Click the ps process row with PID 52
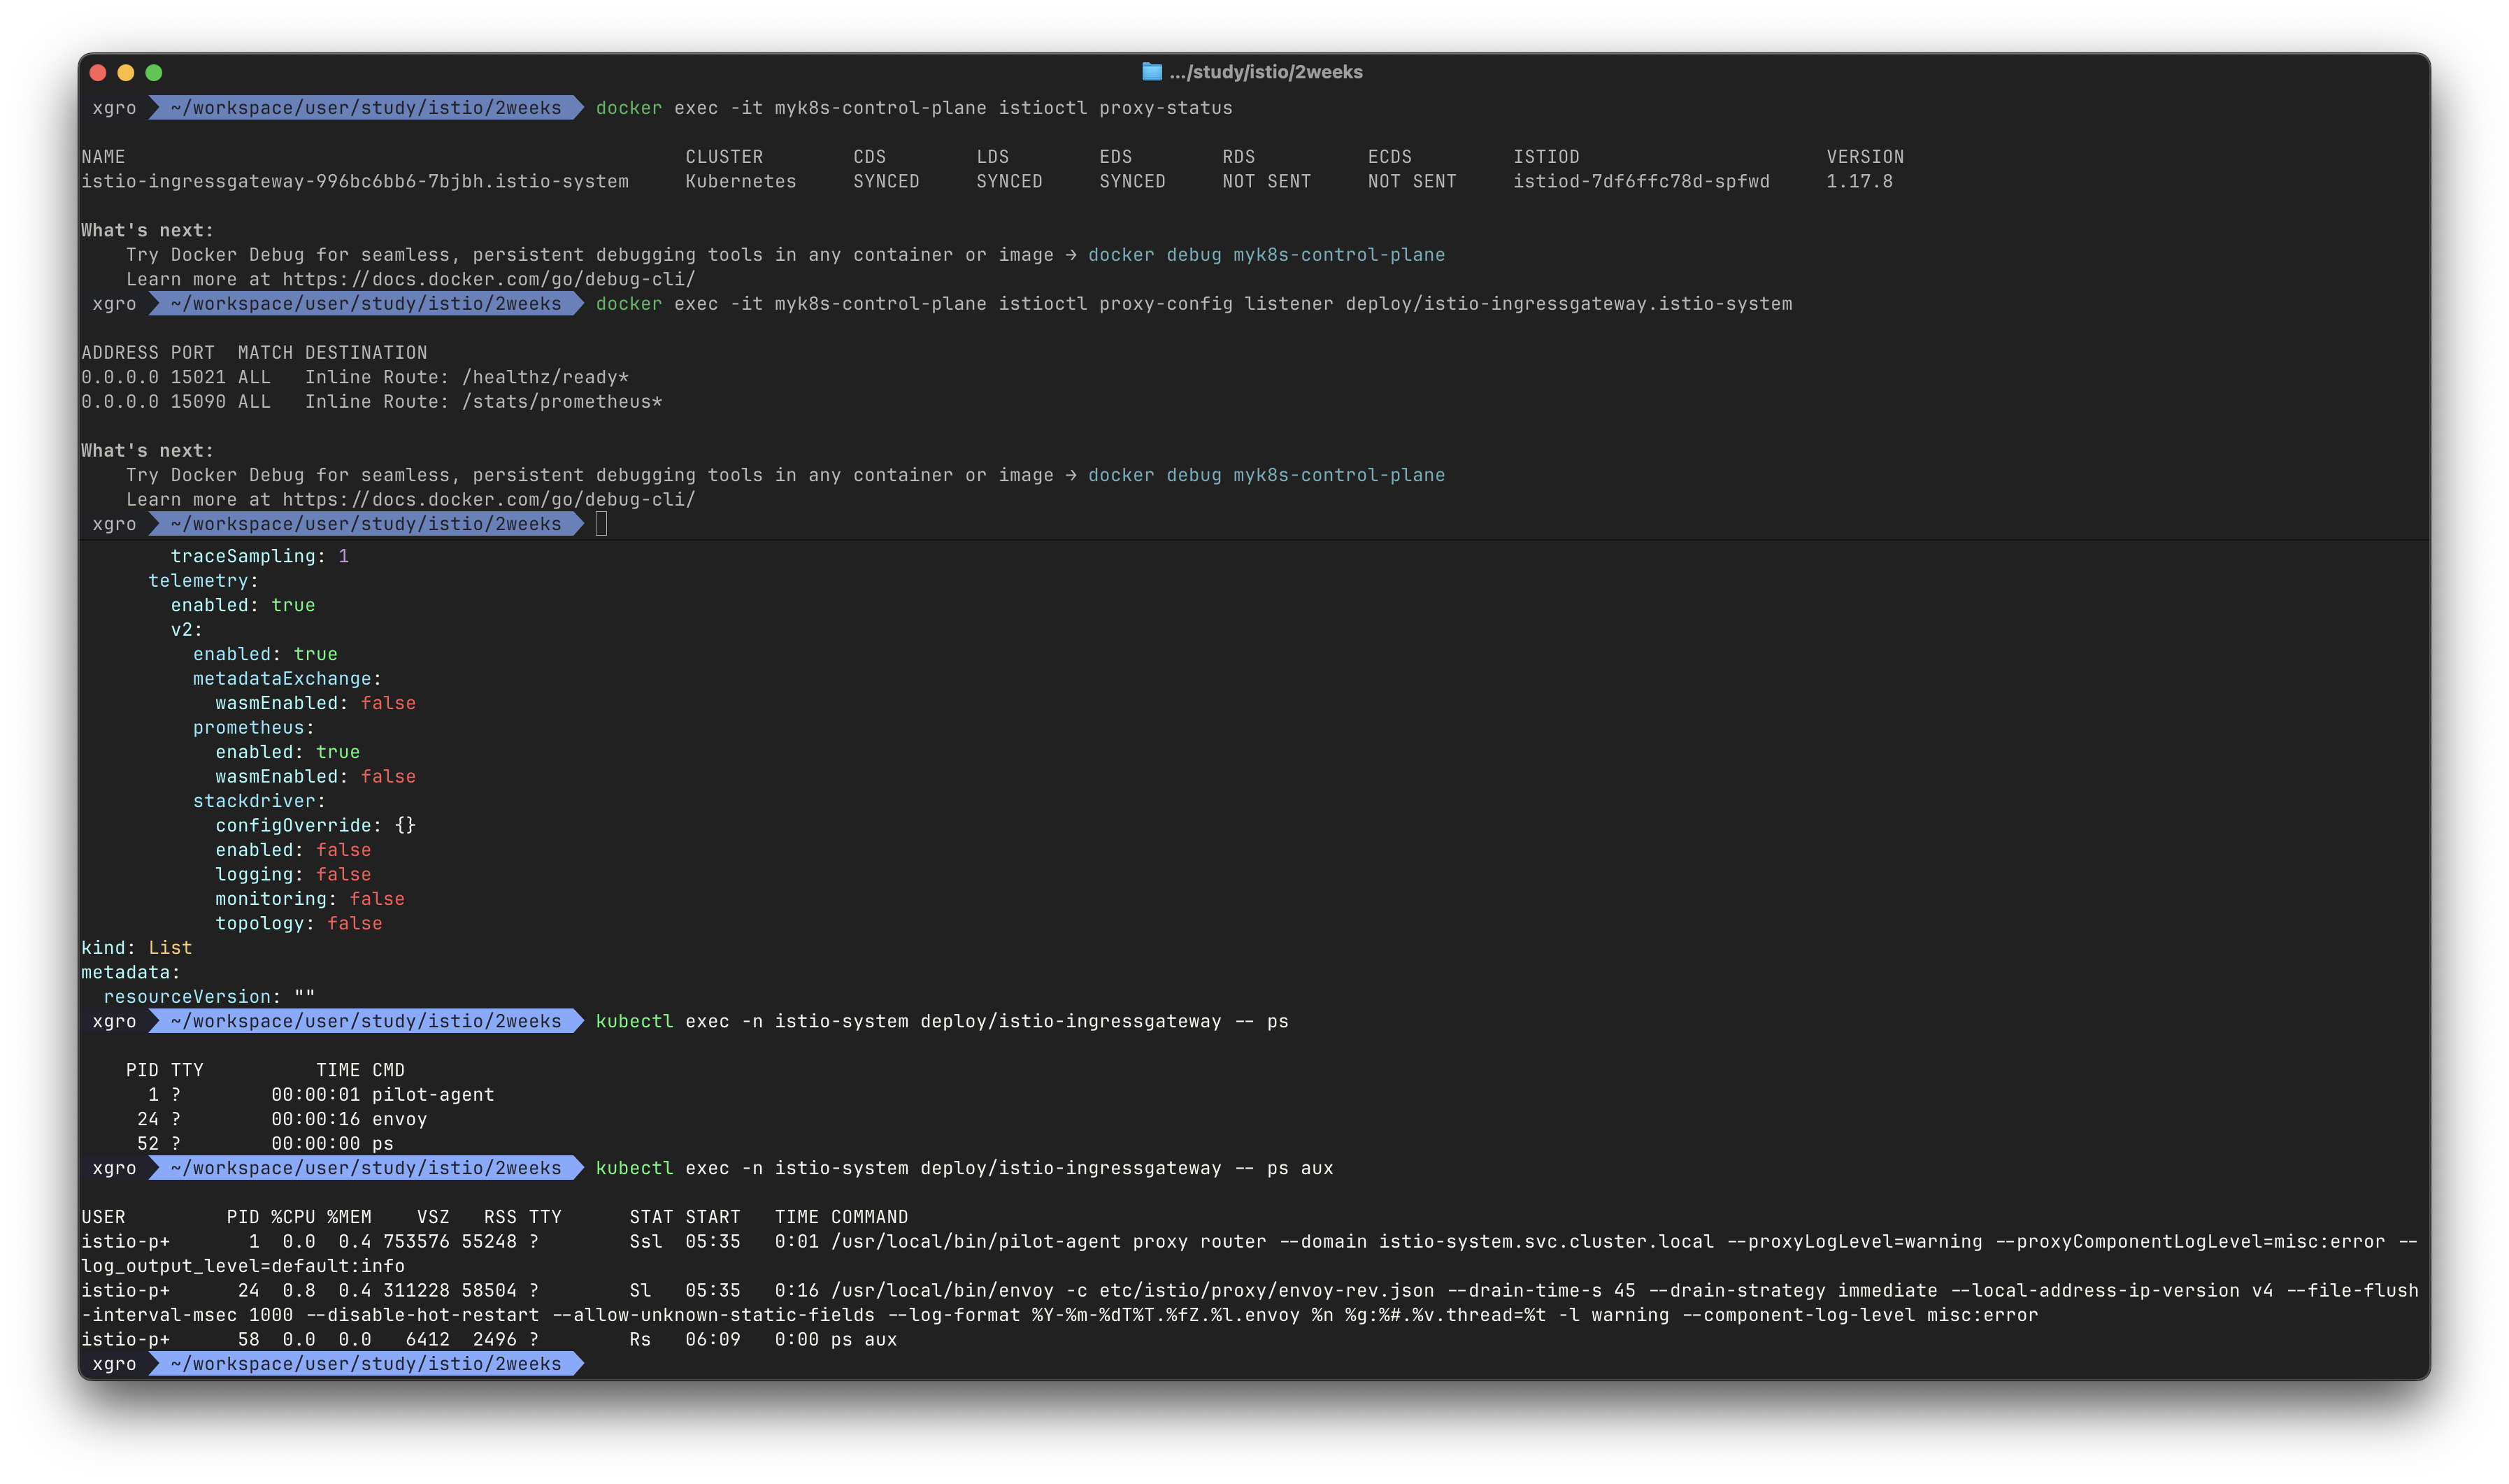2509x1484 pixels. tap(265, 1144)
